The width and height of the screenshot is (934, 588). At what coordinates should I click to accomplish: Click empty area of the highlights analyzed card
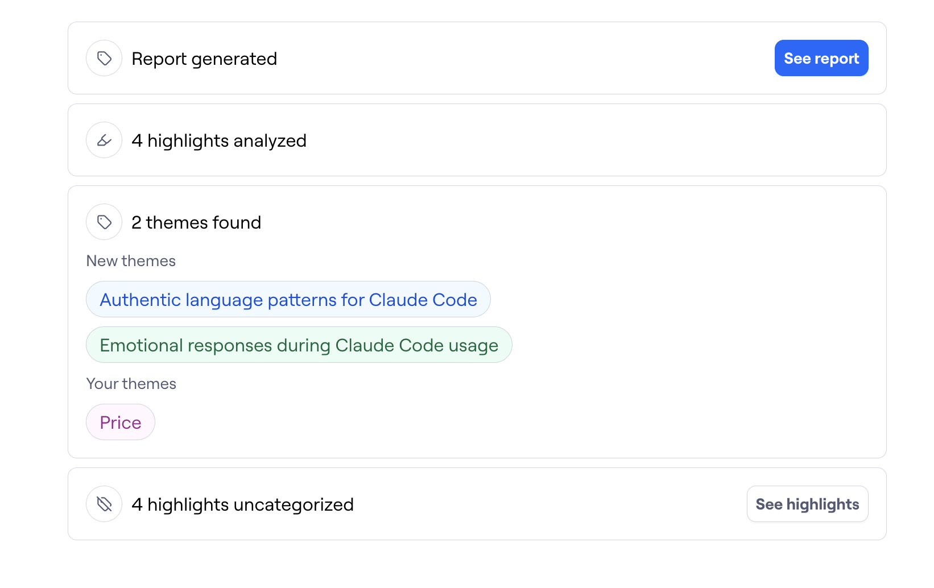tap(569, 140)
